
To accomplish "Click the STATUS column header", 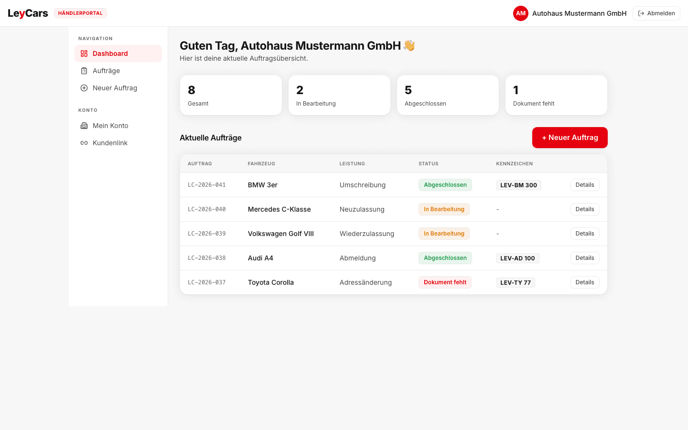I will [x=429, y=163].
